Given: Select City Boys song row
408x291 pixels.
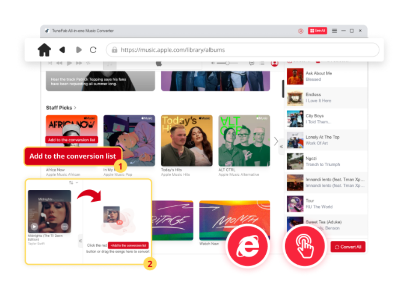Looking at the screenshot, I should pos(326,119).
